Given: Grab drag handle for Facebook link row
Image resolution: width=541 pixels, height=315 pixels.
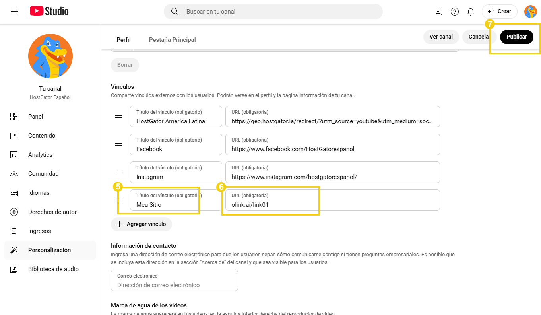Looking at the screenshot, I should tap(119, 144).
